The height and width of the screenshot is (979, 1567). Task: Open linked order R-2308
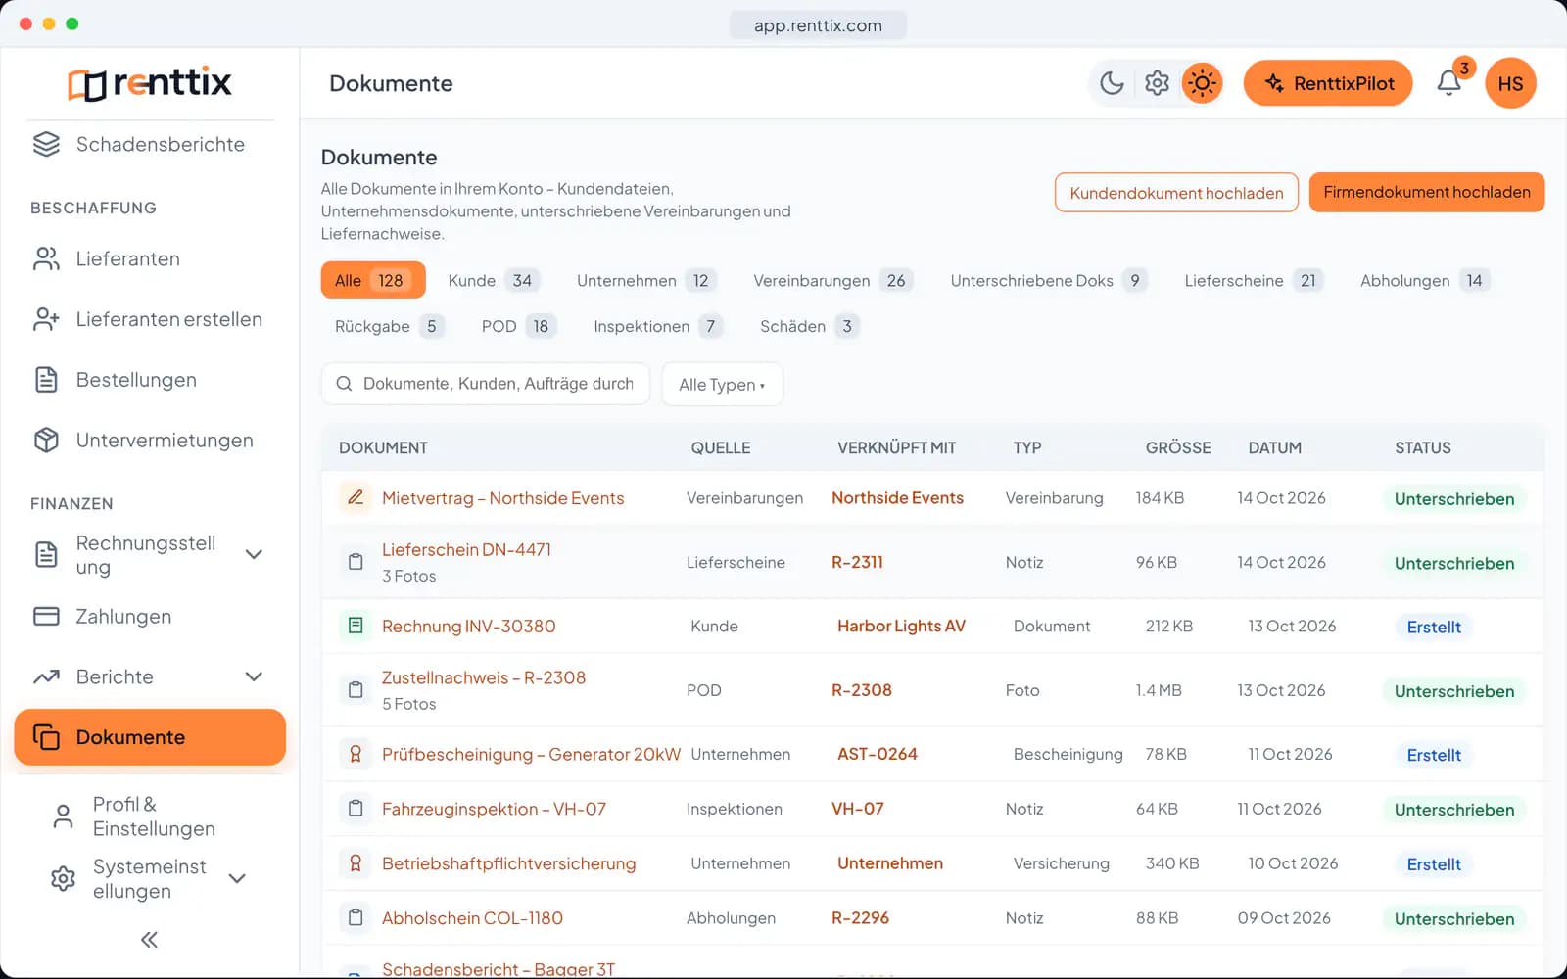tap(862, 690)
